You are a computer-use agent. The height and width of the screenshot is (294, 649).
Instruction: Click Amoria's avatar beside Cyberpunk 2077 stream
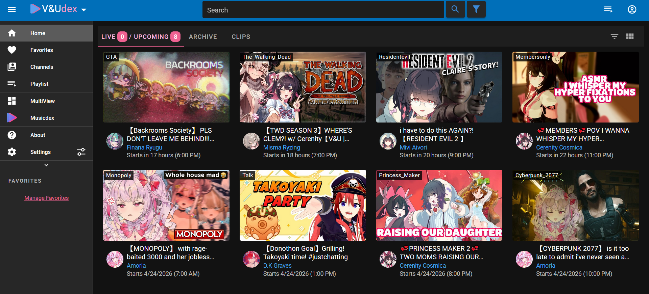(524, 259)
